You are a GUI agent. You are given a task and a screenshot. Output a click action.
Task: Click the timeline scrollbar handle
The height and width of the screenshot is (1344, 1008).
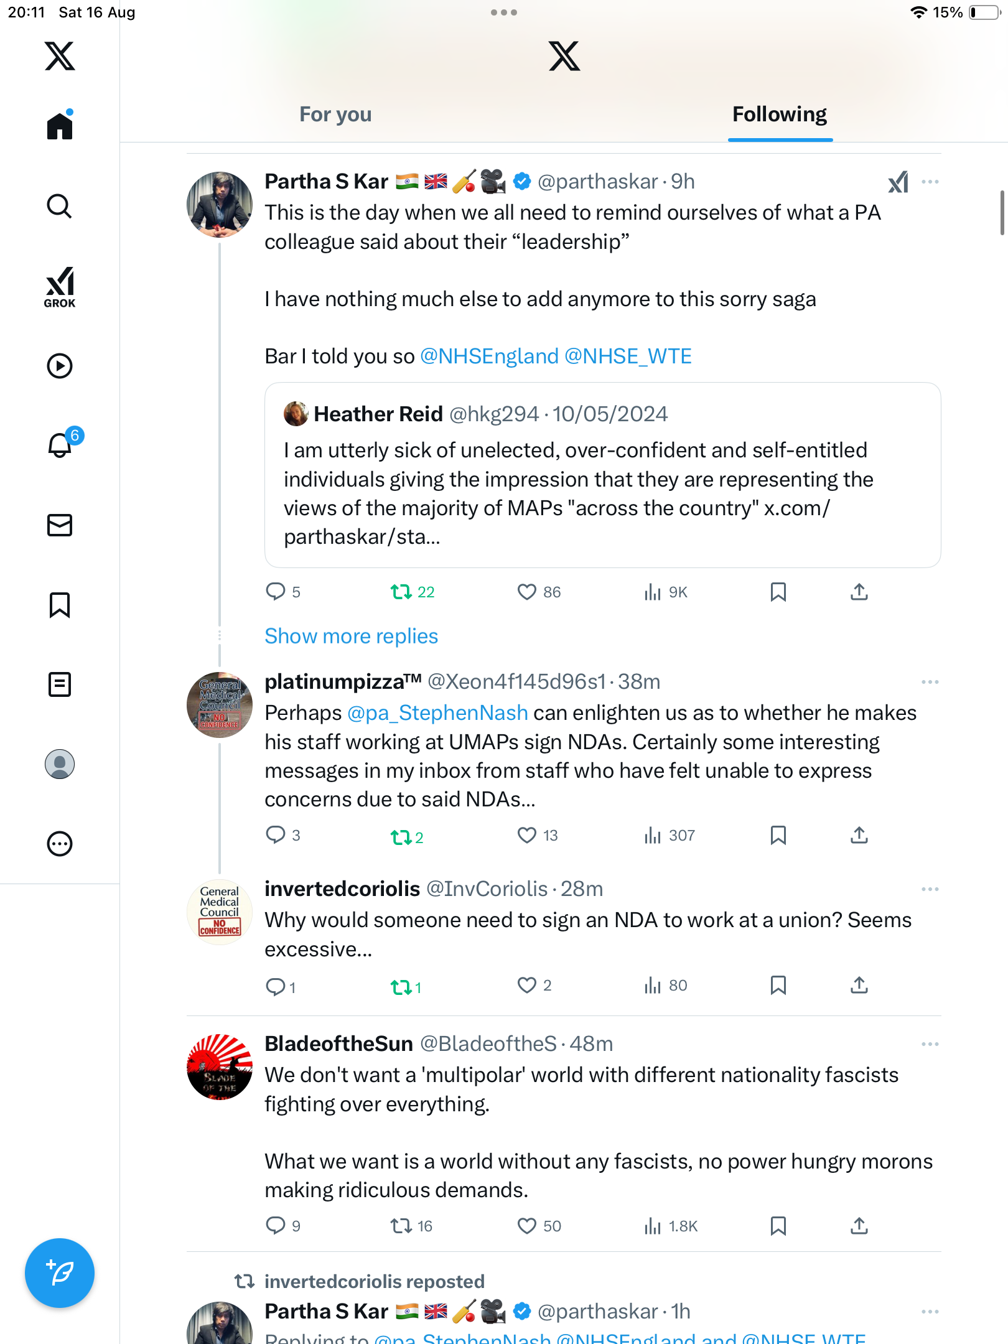click(x=1002, y=213)
